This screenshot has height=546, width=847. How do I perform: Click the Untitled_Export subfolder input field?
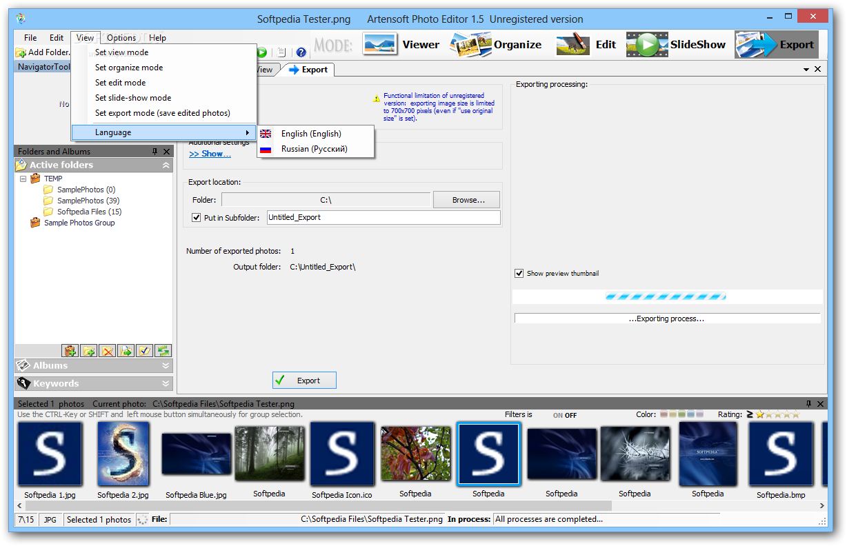point(383,217)
